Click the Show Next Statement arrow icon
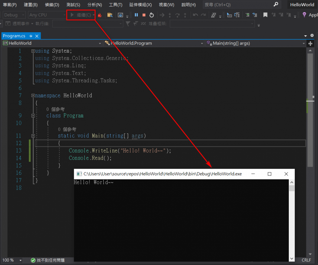Image resolution: width=318 pixels, height=265 pixels. pyautogui.click(x=162, y=15)
